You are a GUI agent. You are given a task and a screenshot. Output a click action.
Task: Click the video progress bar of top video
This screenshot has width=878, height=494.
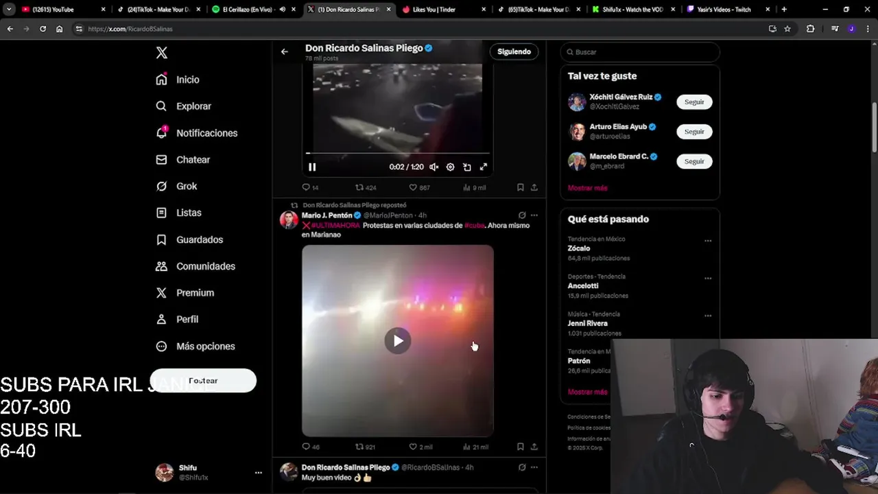coord(398,153)
